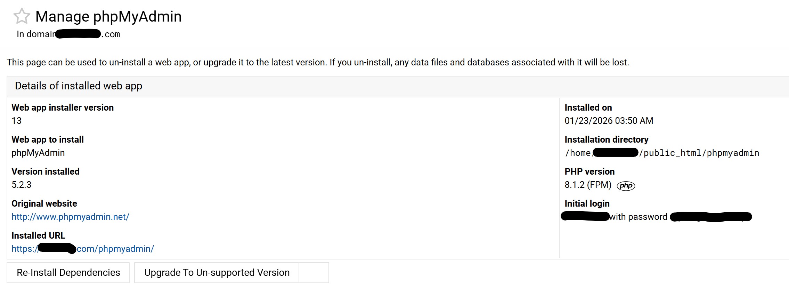Click the redacted initial login password
The image size is (789, 288).
[x=711, y=217]
